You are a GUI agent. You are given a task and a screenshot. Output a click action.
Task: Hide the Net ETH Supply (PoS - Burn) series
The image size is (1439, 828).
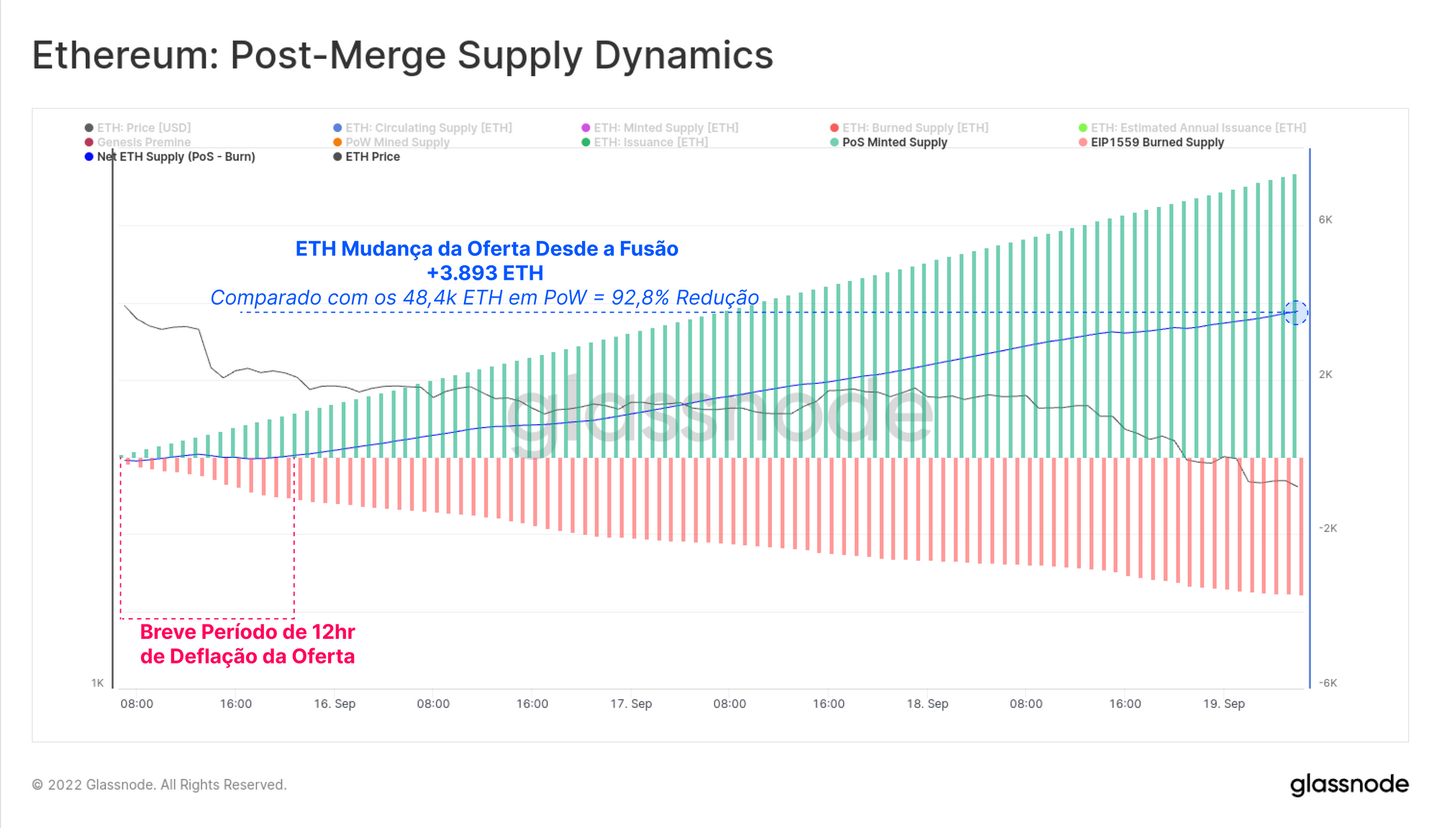[176, 157]
